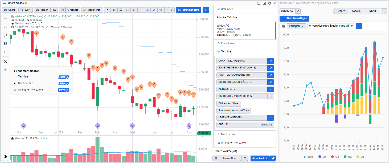Select the Chart tab in fundamentals panel
Viewport: 389px width, 163px height.
point(341,11)
